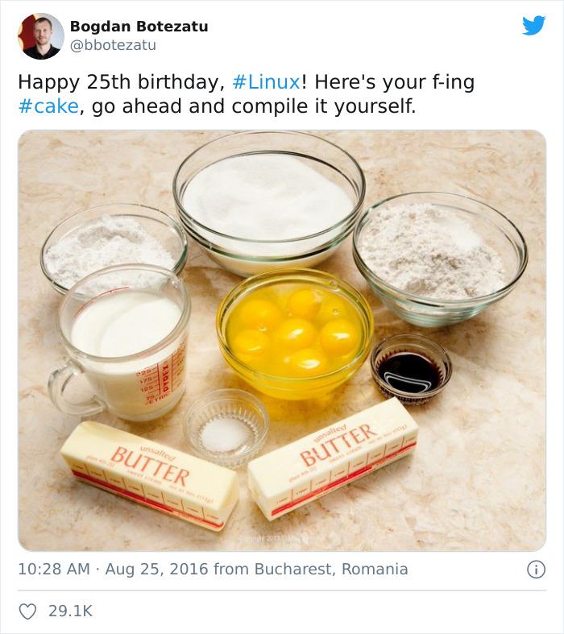Click the 10:28 AM timestamp
The height and width of the screenshot is (634, 564).
pyautogui.click(x=54, y=570)
